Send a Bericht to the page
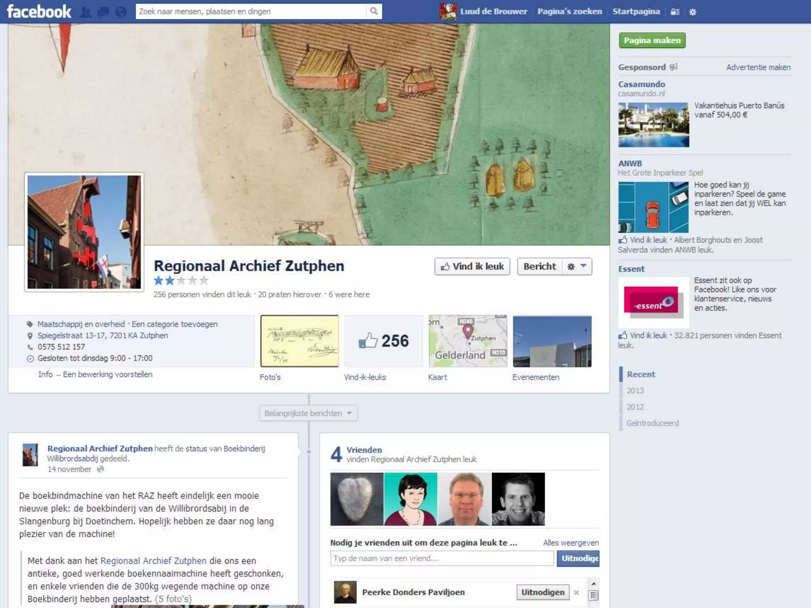 [x=539, y=266]
